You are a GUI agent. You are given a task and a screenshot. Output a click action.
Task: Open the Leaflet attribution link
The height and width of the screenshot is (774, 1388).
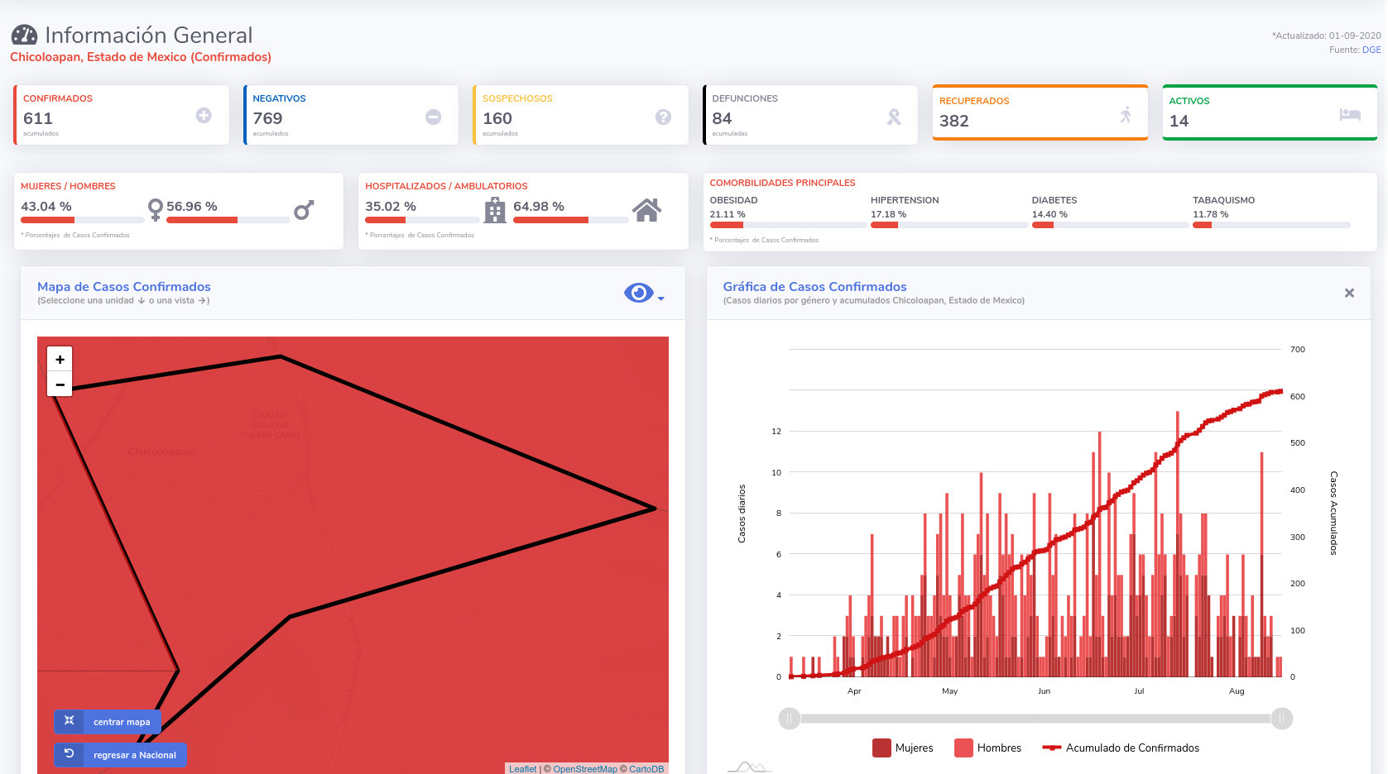click(x=522, y=769)
